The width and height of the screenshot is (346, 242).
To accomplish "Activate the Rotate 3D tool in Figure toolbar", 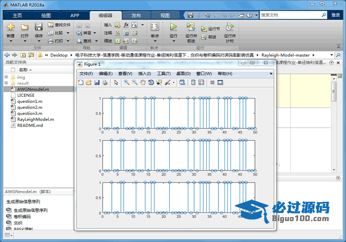I will coord(151,83).
